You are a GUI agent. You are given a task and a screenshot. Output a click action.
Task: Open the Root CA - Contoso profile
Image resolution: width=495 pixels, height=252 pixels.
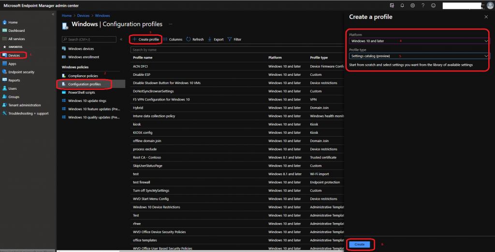147,157
